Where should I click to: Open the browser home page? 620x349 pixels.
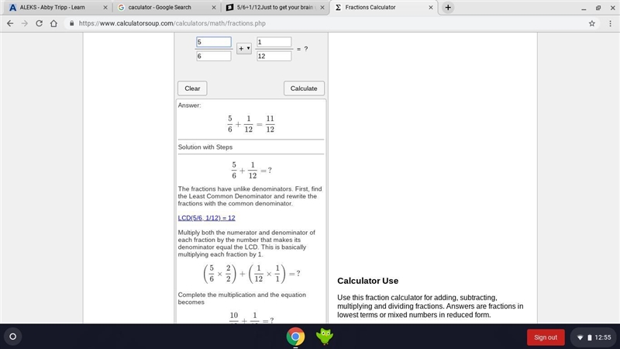click(53, 23)
